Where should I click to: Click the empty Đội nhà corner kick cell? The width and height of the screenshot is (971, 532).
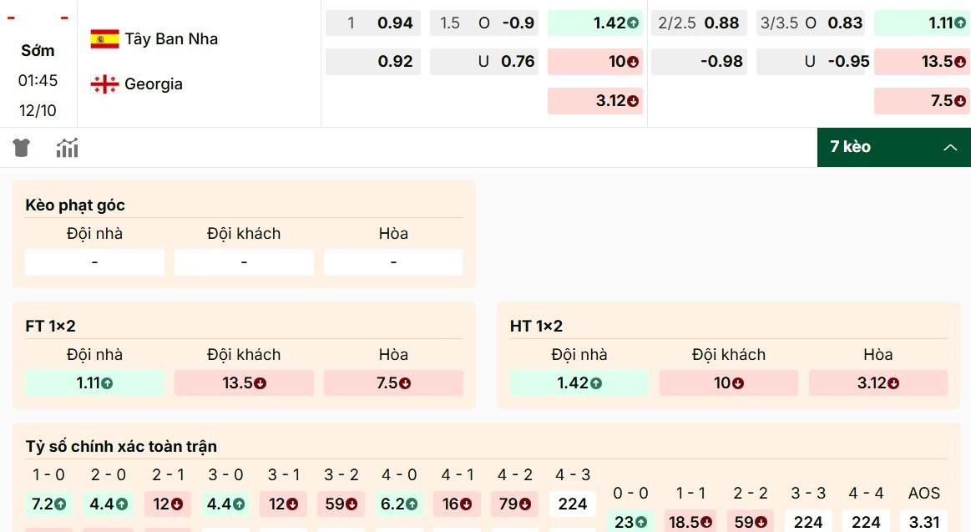94,261
